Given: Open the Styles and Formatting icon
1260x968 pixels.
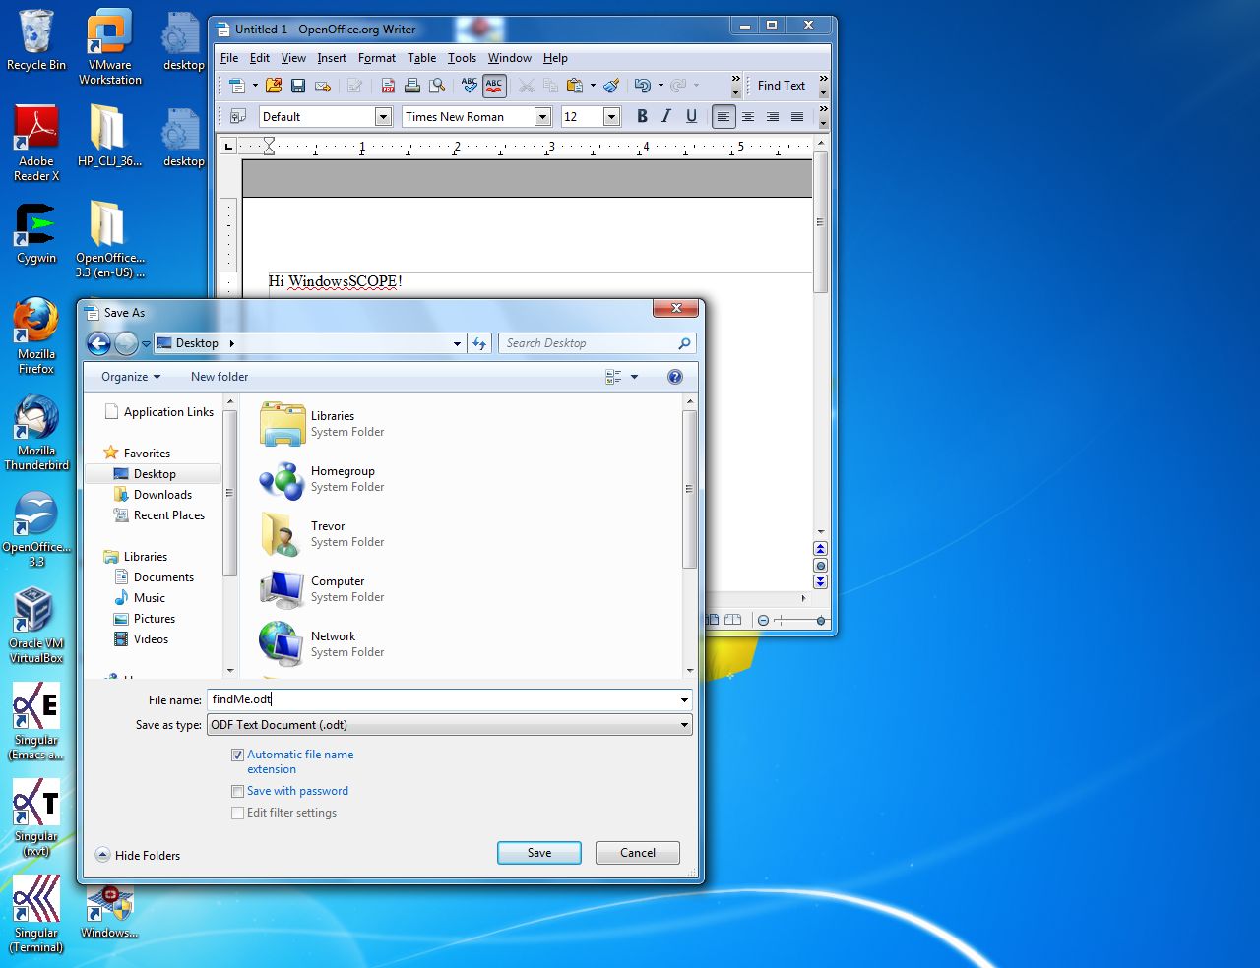Looking at the screenshot, I should point(237,117).
